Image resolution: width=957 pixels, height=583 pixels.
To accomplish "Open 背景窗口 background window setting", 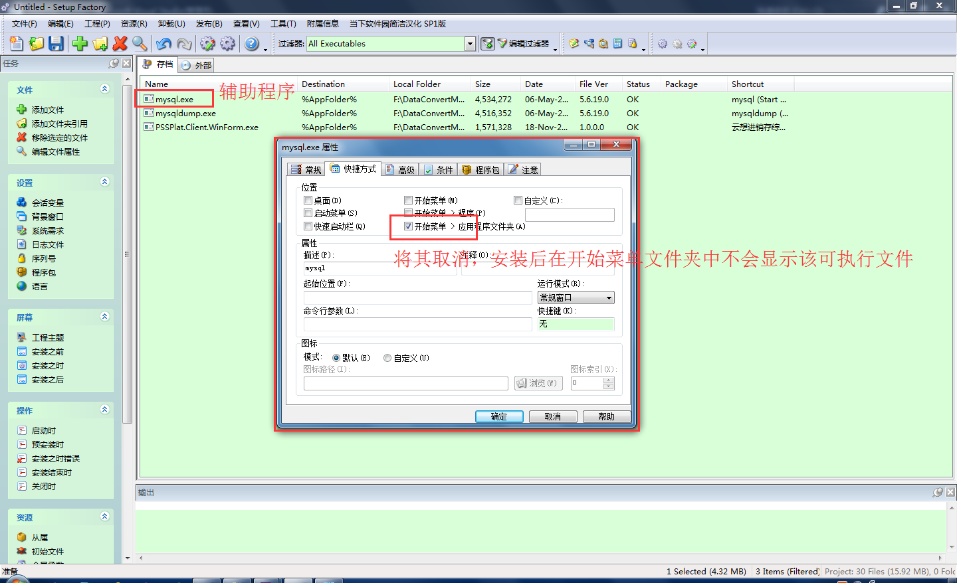I will (41, 216).
